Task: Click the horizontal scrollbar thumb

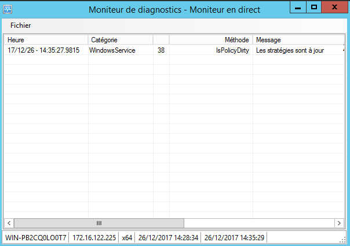Action: pyautogui.click(x=99, y=223)
